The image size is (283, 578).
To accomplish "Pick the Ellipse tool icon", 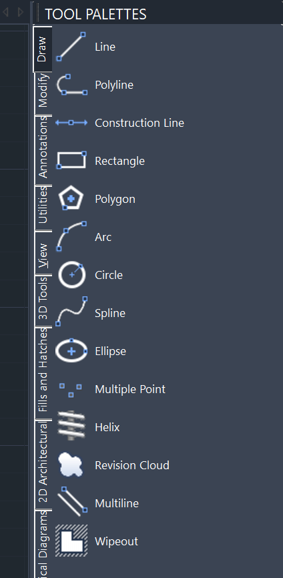I will click(71, 350).
